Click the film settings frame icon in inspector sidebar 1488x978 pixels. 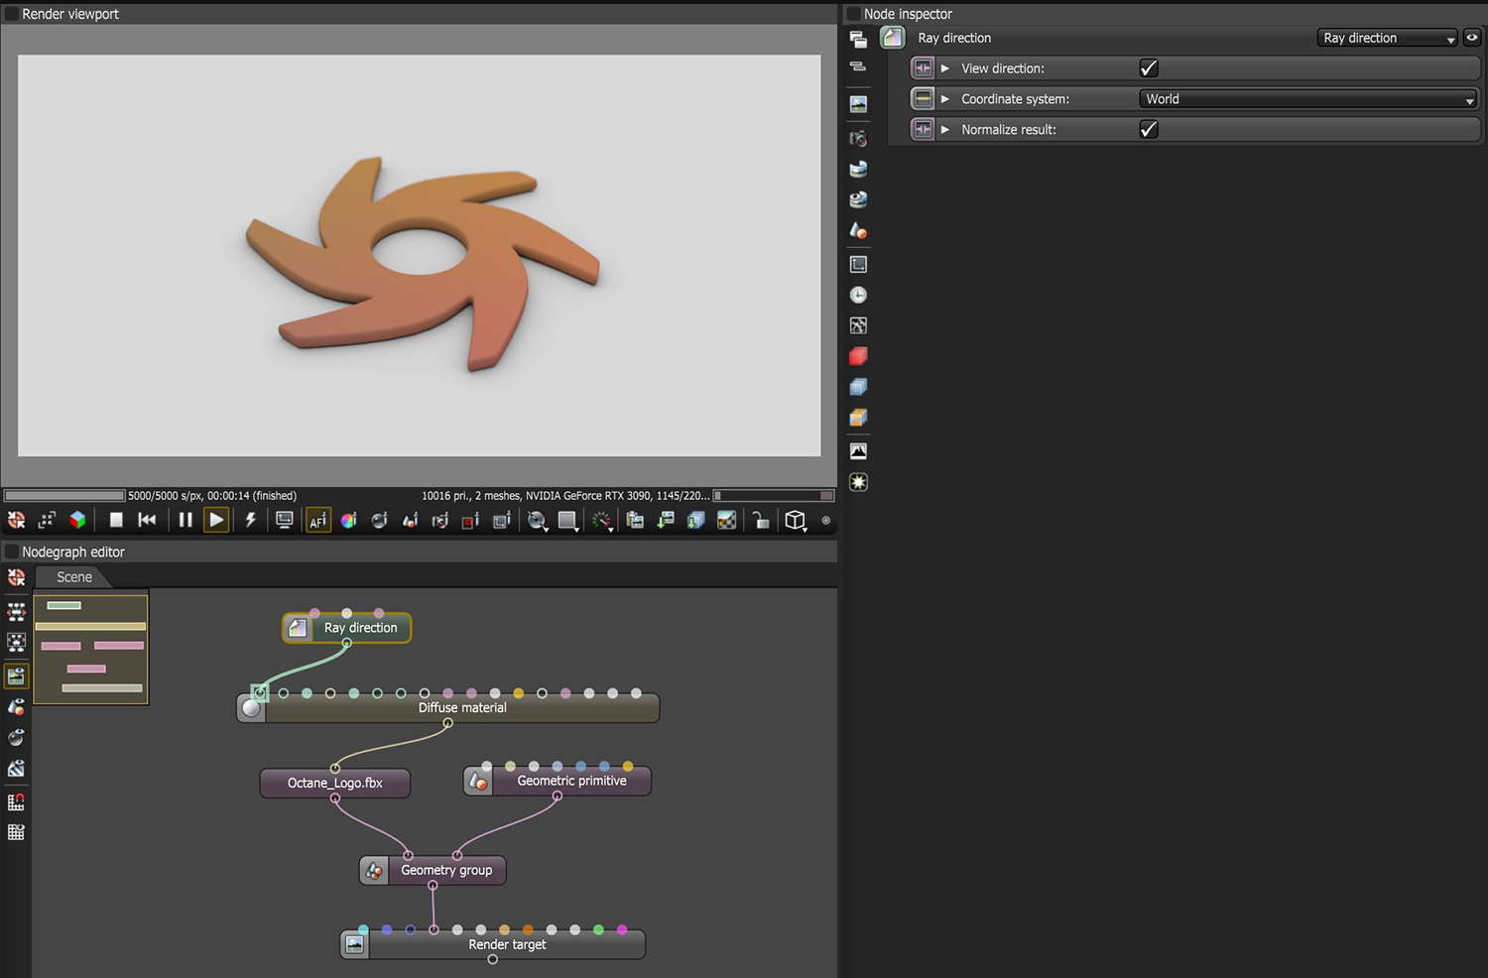point(858,264)
